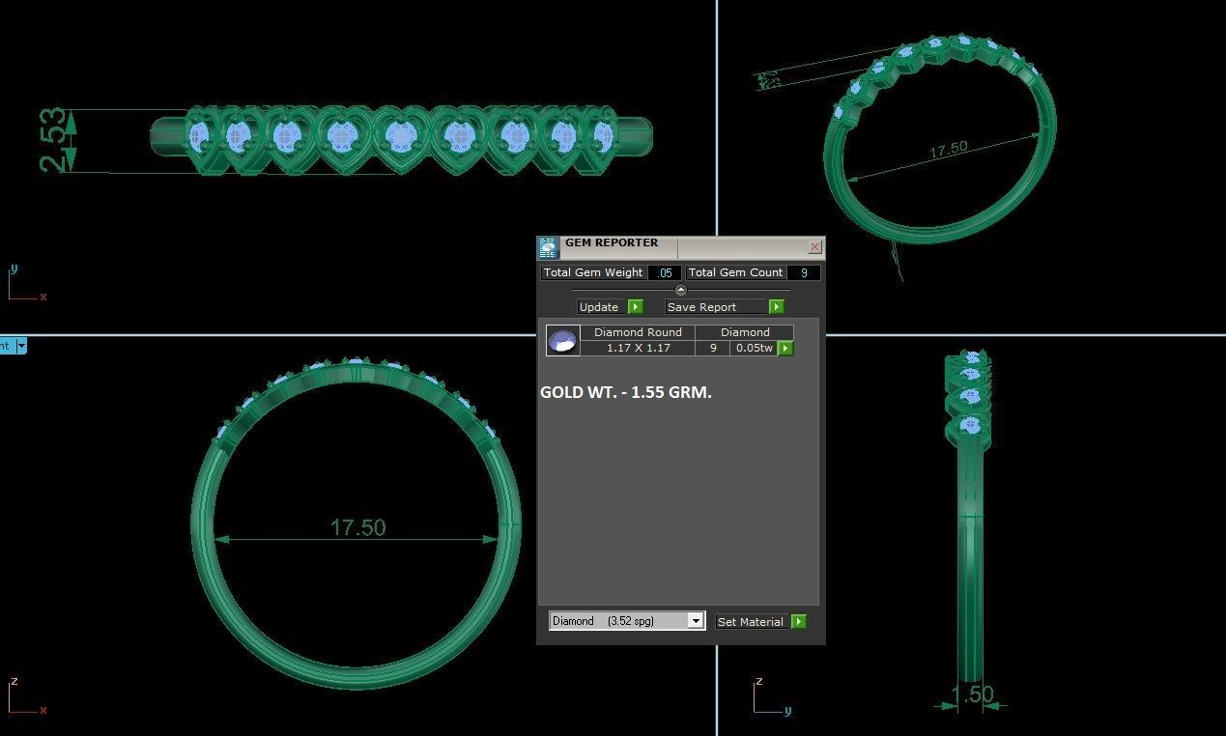Click the 'GOLD WT. - 1.55 GRM.' text
Screen dimensions: 1226x736
point(626,392)
